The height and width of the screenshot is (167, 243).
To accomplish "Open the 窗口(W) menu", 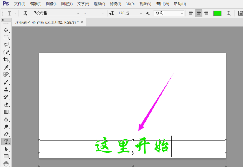I will click(163, 4).
